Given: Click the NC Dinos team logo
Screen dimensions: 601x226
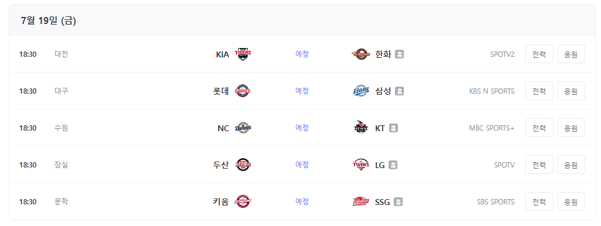Looking at the screenshot, I should [x=243, y=128].
